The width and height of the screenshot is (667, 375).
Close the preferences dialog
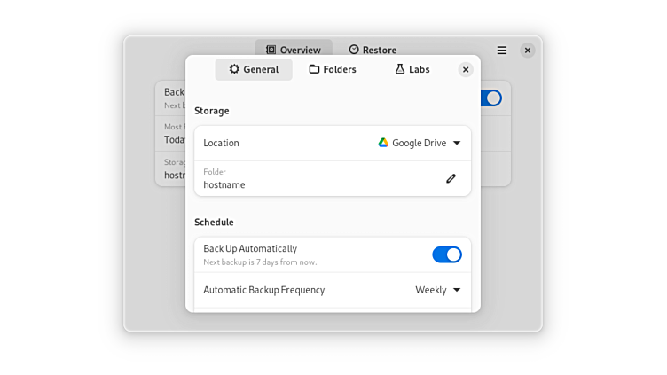466,69
